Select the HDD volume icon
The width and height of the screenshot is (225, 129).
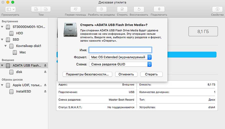click(11, 33)
